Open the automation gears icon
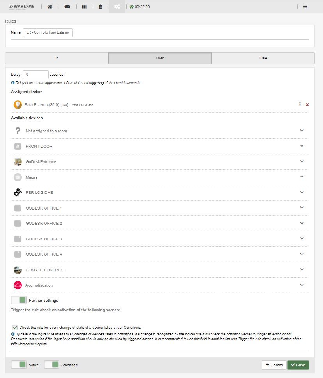Screen dimensions: 323x378 [x=117, y=7]
